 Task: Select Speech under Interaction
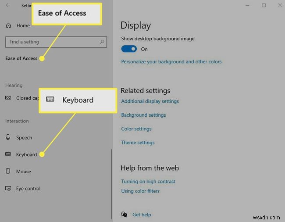click(24, 138)
